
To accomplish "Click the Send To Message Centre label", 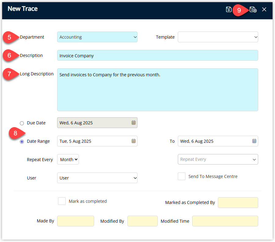I will click(213, 176).
